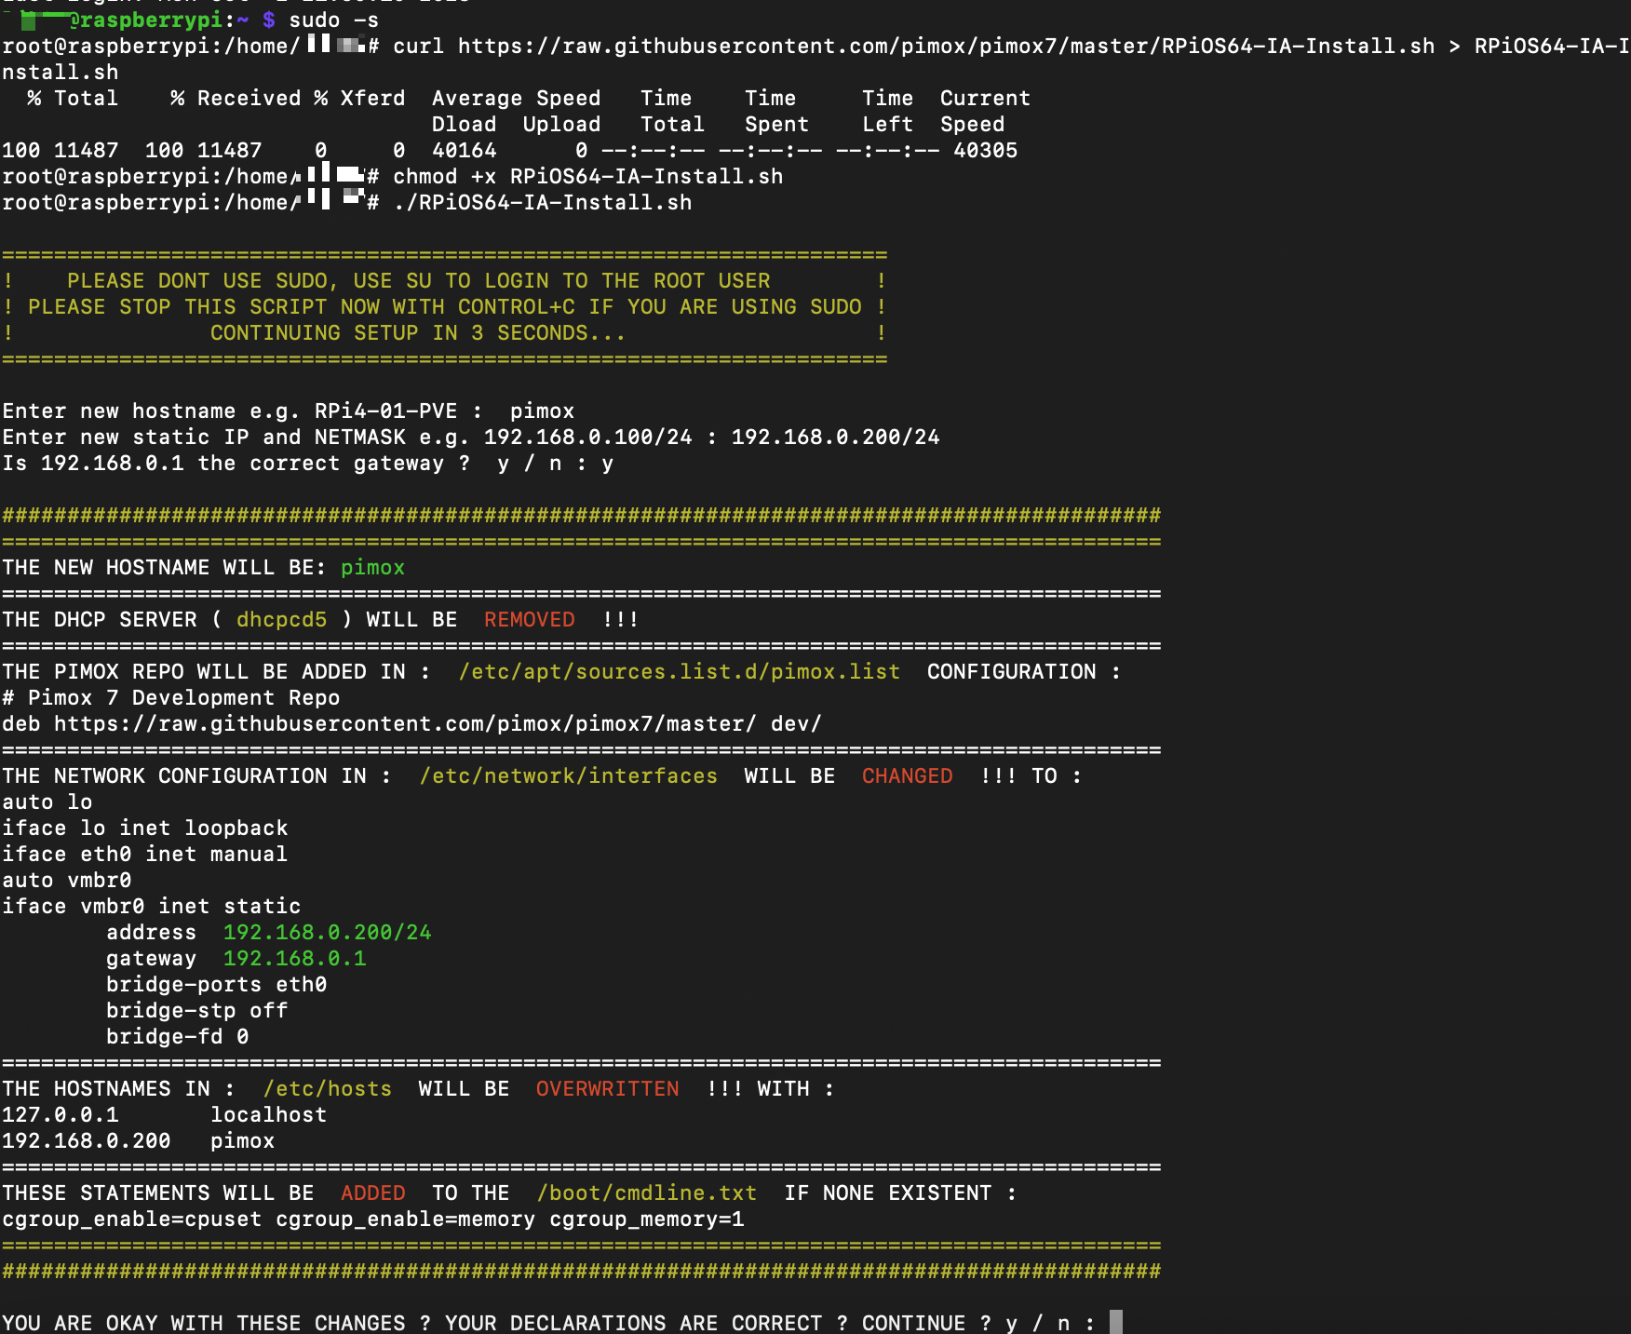Click the green 'pimox' new hostname value
The height and width of the screenshot is (1334, 1631).
point(372,568)
